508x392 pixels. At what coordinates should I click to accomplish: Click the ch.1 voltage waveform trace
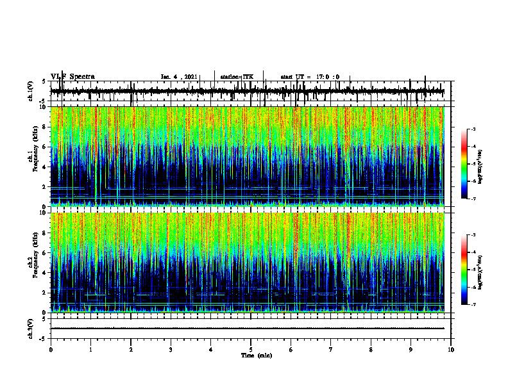pyautogui.click(x=247, y=92)
